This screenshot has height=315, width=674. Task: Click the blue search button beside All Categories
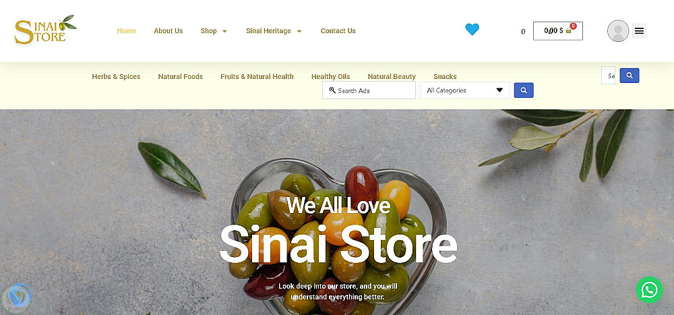click(x=524, y=90)
